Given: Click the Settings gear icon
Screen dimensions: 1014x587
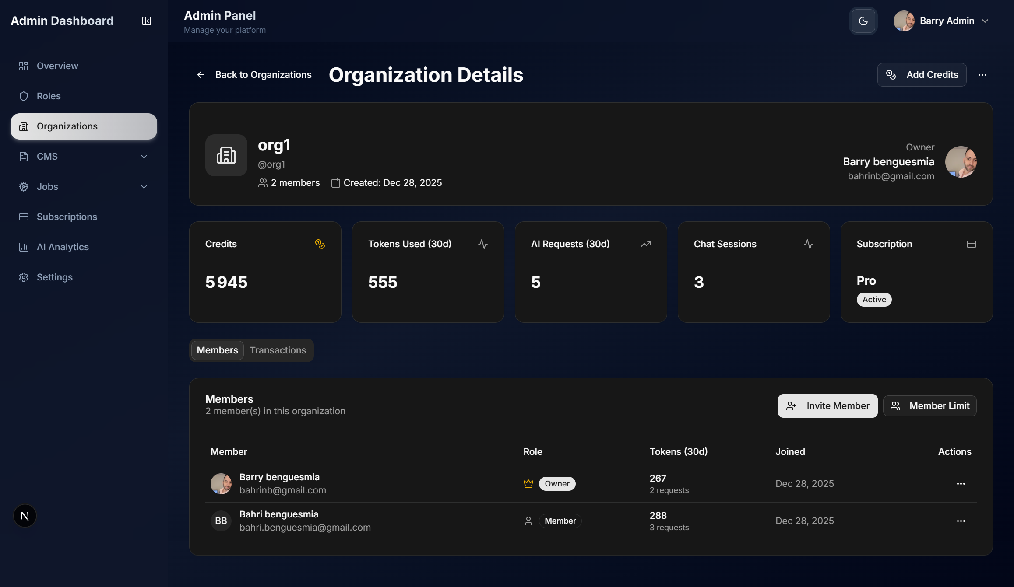Looking at the screenshot, I should point(24,277).
